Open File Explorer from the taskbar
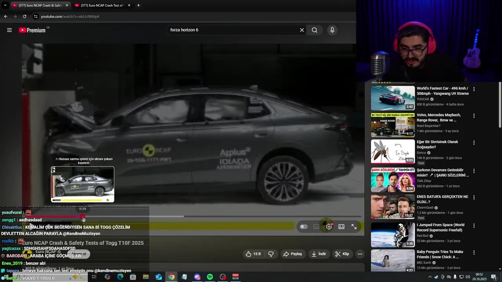The image size is (502, 282). pos(146,277)
